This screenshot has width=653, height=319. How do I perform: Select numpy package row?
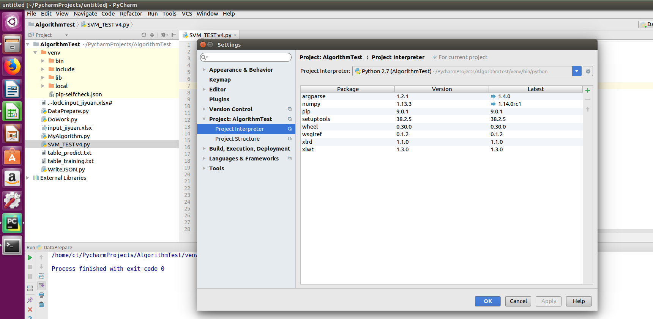click(x=442, y=104)
